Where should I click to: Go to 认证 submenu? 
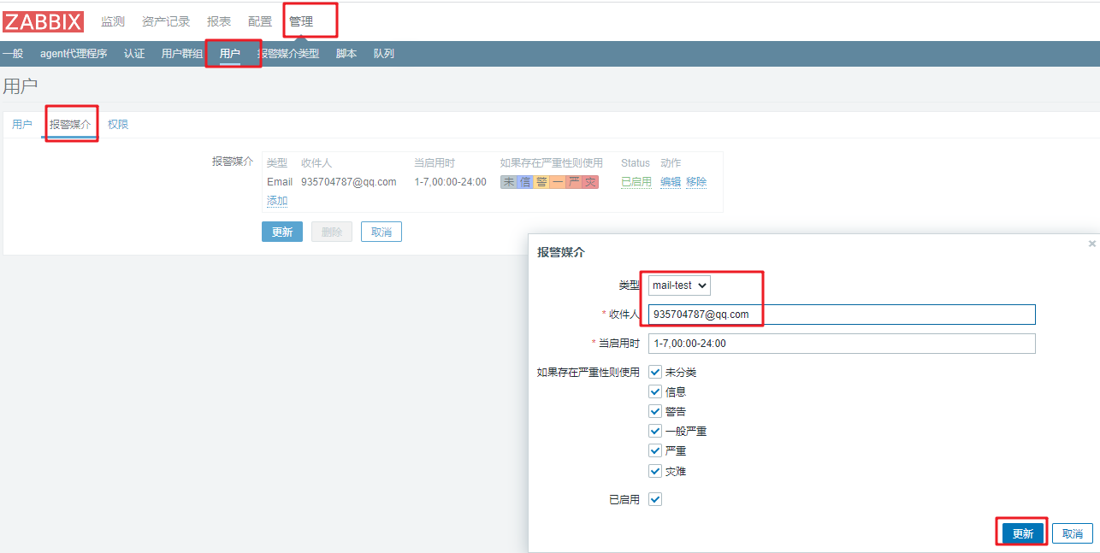point(134,54)
